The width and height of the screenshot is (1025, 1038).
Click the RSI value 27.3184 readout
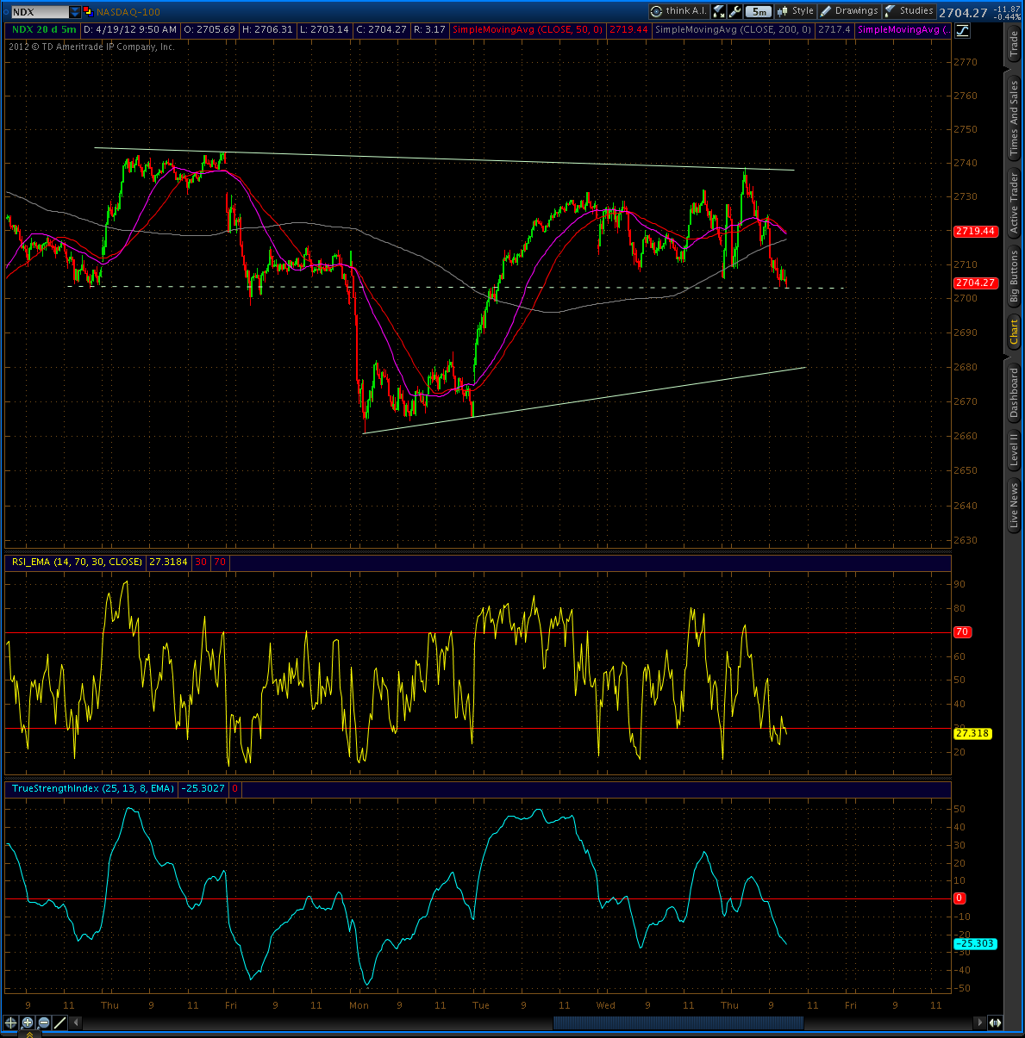pyautogui.click(x=168, y=562)
